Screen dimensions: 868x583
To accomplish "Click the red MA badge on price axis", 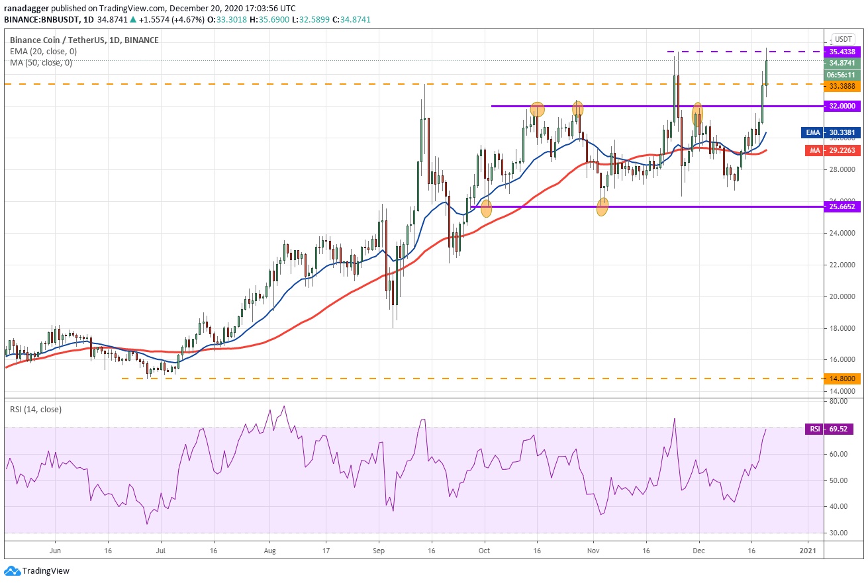I will tap(814, 151).
